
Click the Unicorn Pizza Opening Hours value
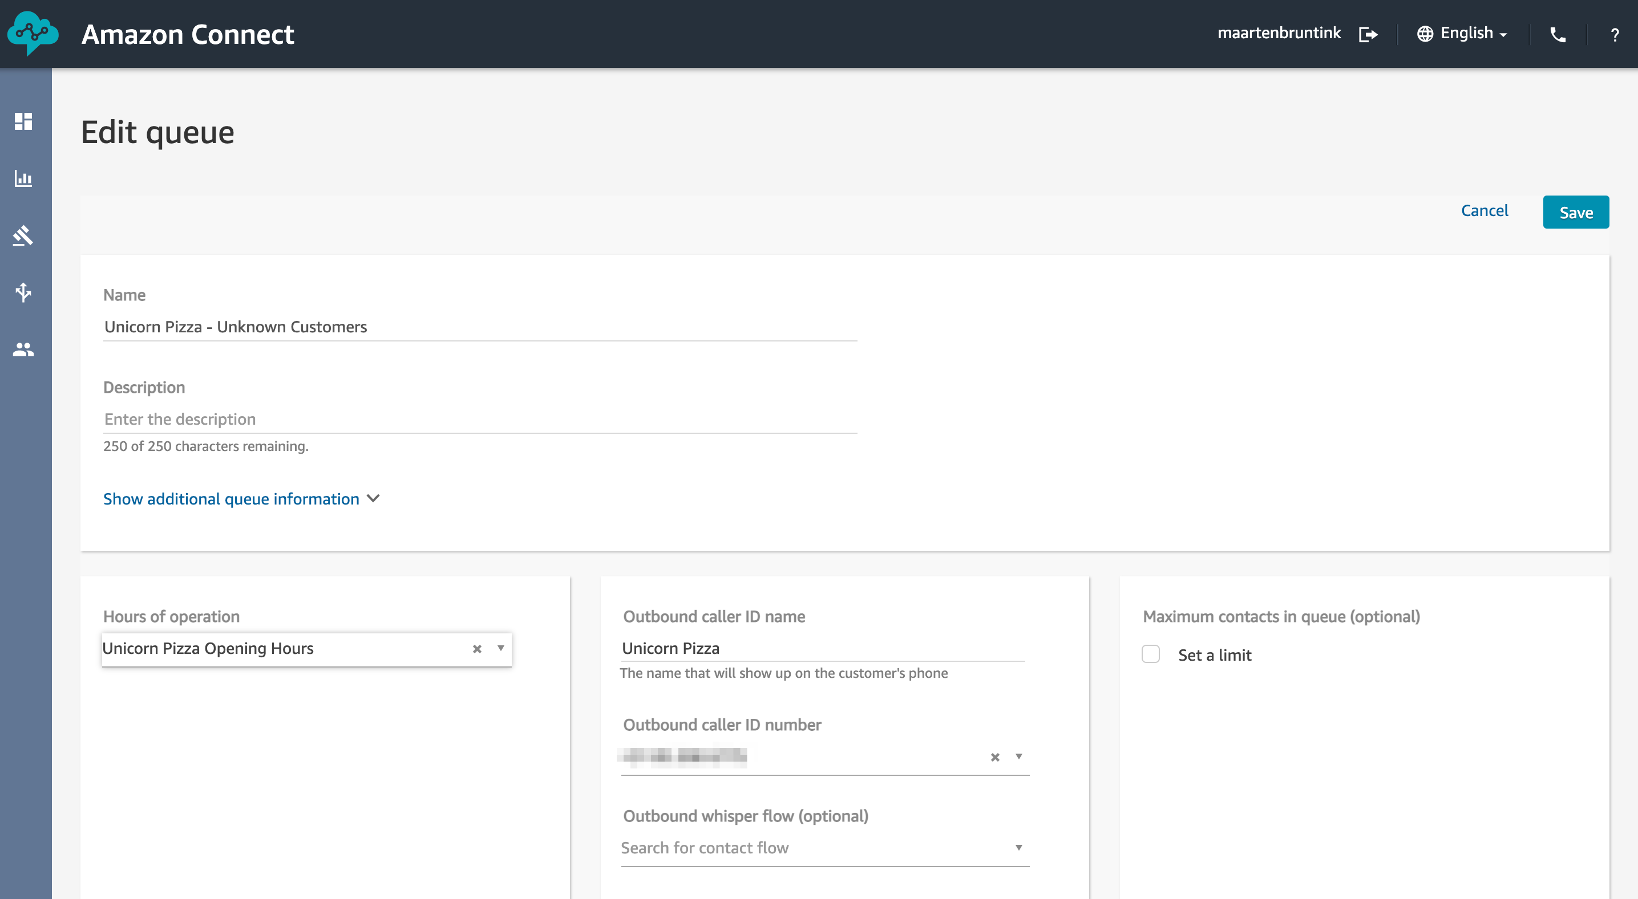pos(208,649)
